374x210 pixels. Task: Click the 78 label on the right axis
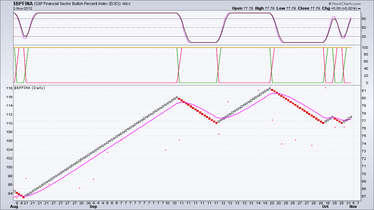364,113
